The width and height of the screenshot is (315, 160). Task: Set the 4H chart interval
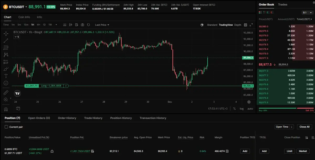click(38, 25)
